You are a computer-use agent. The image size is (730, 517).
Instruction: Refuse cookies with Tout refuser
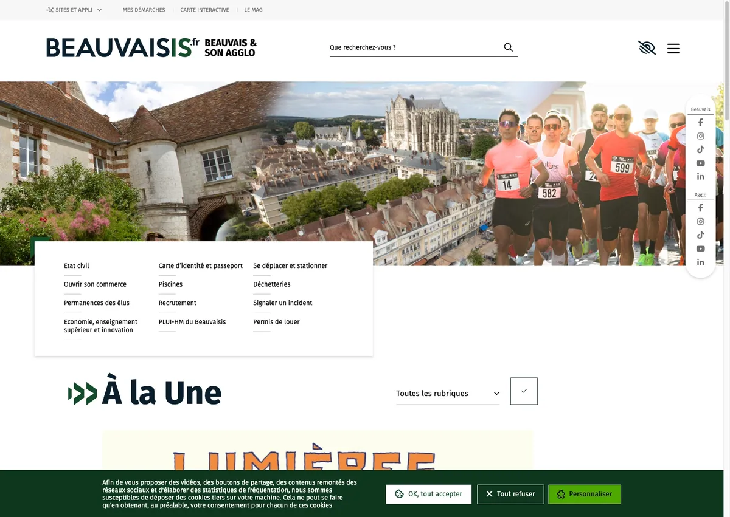(x=510, y=494)
